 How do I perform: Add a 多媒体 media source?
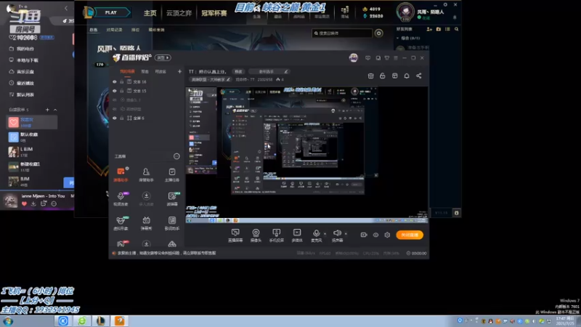297,235
